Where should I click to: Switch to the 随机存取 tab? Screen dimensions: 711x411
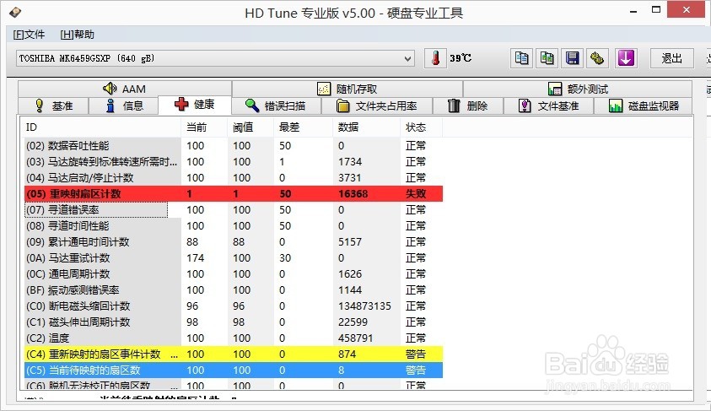click(x=347, y=89)
